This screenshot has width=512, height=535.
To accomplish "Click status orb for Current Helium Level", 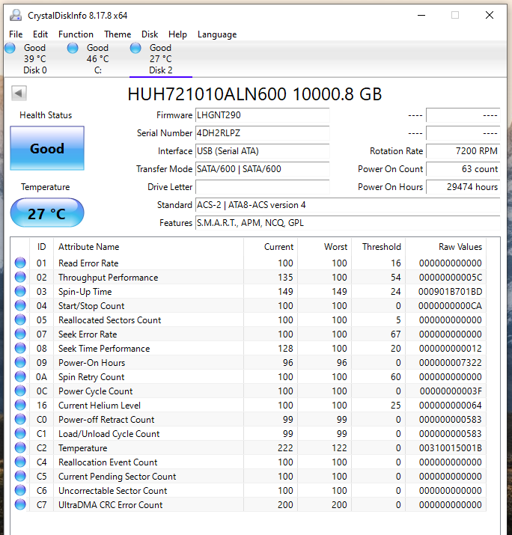I will tap(20, 406).
